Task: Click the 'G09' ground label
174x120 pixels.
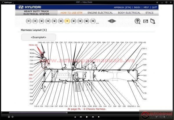Action: click(x=145, y=65)
